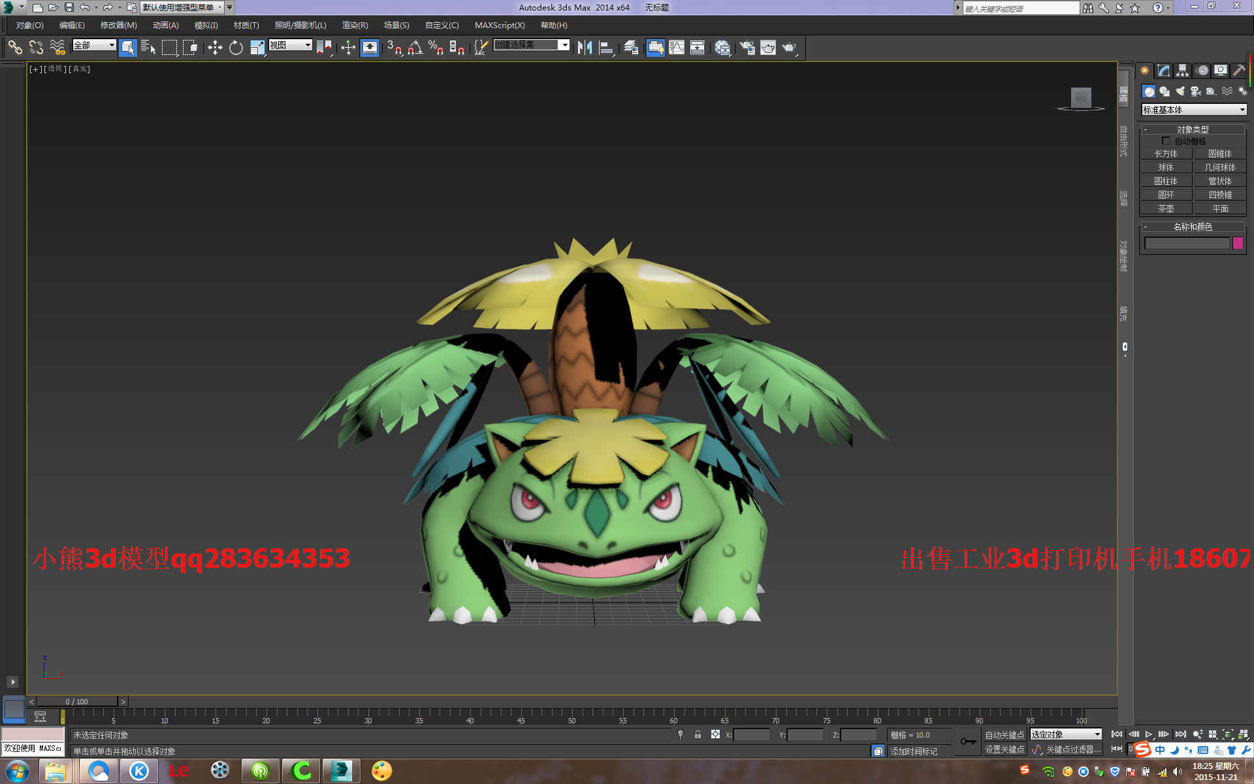This screenshot has height=784, width=1254.
Task: Open the 选定对象 key filter dropdown
Action: pyautogui.click(x=1066, y=735)
